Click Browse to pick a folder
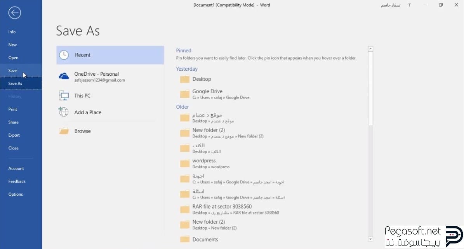 click(110, 131)
